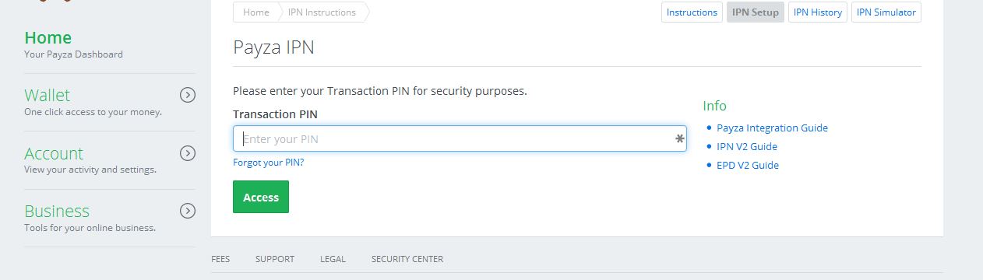Screen dimensions: 983x280
Task: Open the IPN V2 Guide link
Action: (x=747, y=146)
